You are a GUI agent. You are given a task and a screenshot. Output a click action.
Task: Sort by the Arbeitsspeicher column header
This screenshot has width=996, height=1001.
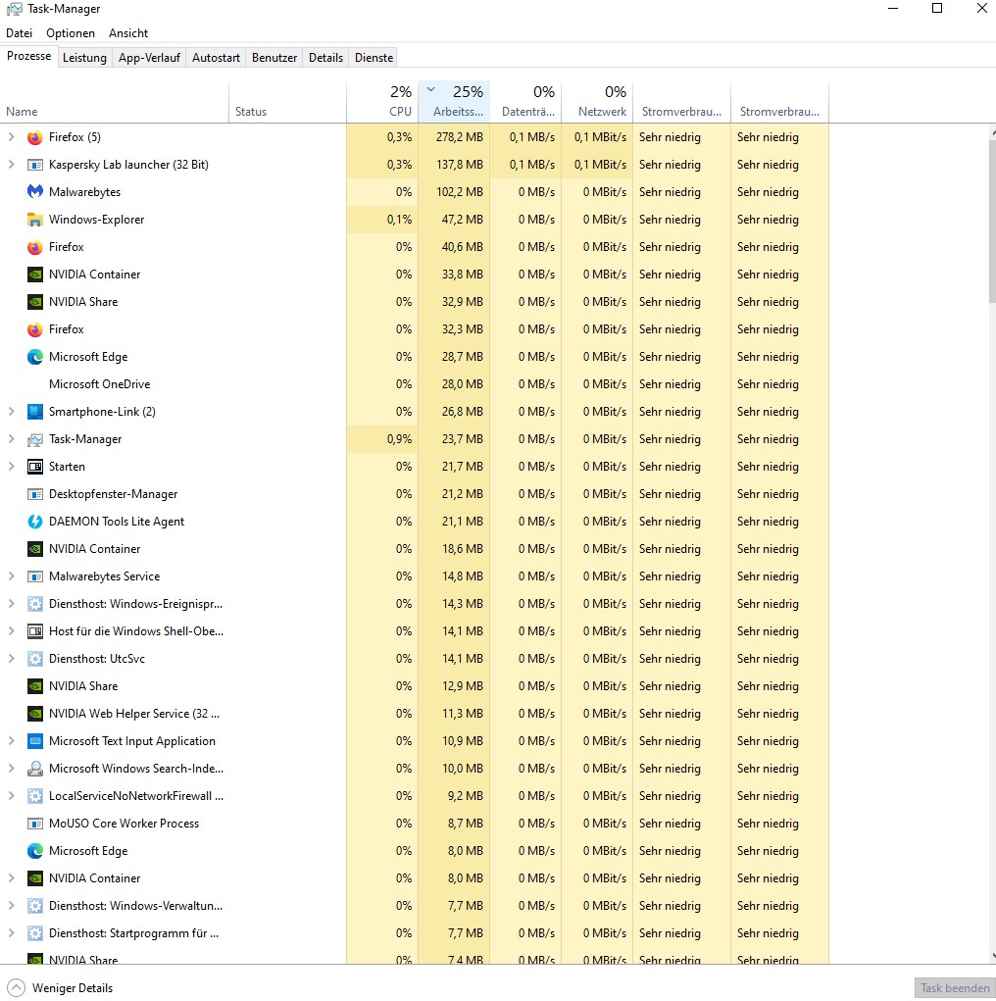click(x=454, y=102)
